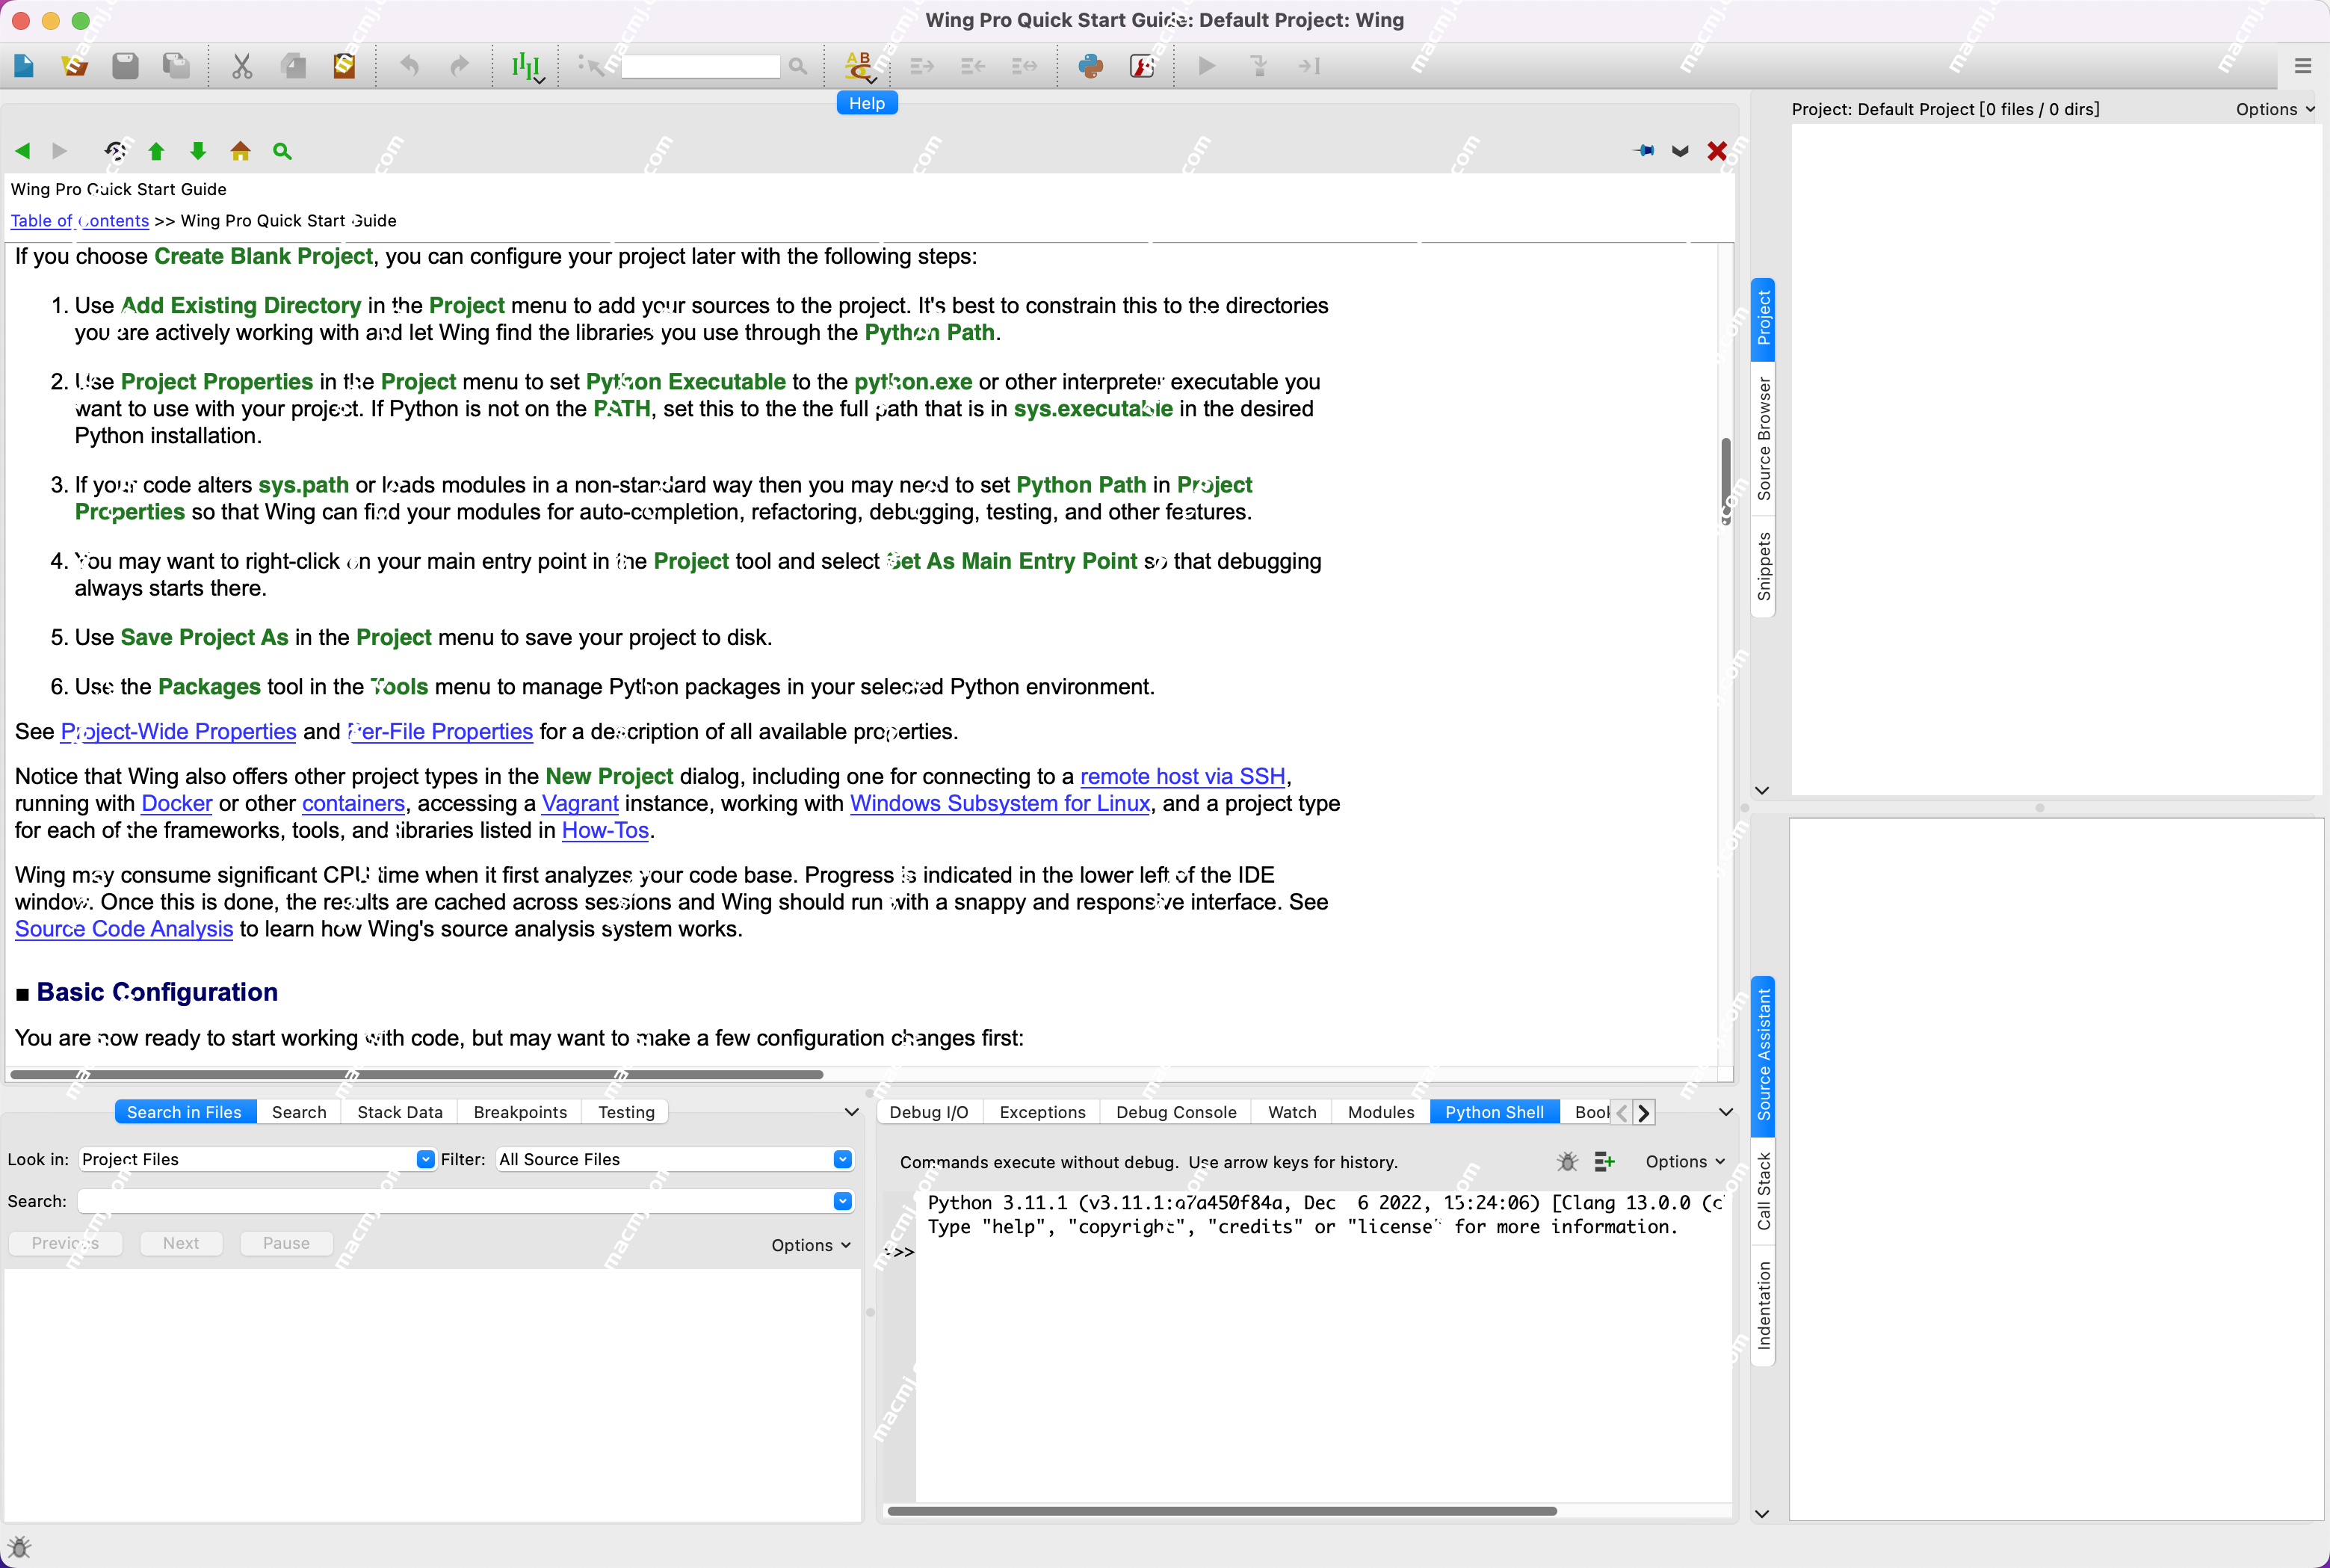Image resolution: width=2330 pixels, height=1568 pixels.
Task: Open the How-Tos link
Action: click(605, 830)
